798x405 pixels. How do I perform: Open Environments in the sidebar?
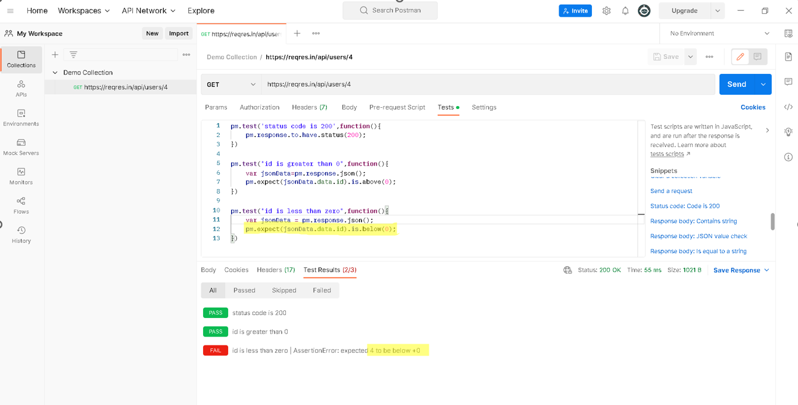click(21, 117)
